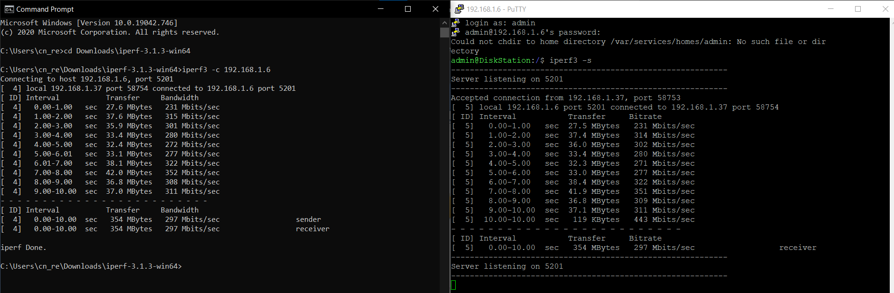Click '352 Mbits/sec' bandwidth in Command Prompt
Viewport: 894px width, 293px height.
[192, 173]
